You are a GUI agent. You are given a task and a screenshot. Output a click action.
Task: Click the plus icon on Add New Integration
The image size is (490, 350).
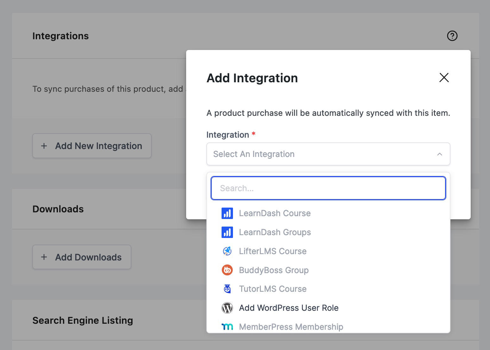44,146
